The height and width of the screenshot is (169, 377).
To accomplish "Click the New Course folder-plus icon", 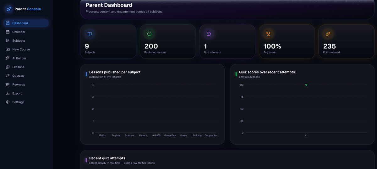I will point(8,49).
